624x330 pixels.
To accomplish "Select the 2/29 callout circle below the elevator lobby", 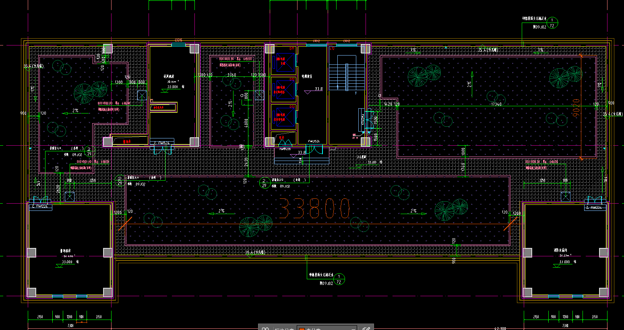I will pyautogui.click(x=264, y=183).
